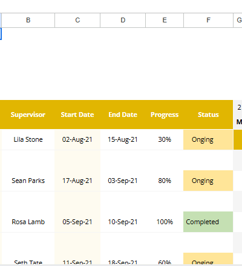Click the Progress header cell
This screenshot has width=242, height=266.
tap(165, 115)
